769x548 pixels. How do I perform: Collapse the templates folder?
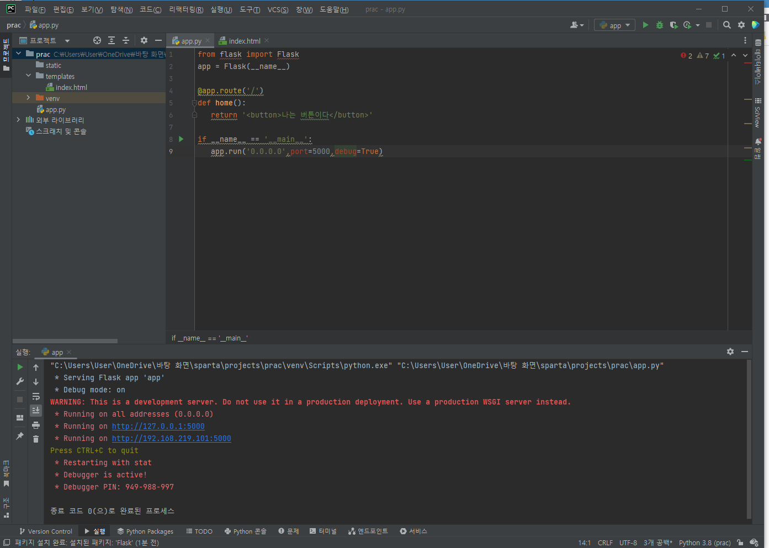pos(28,76)
